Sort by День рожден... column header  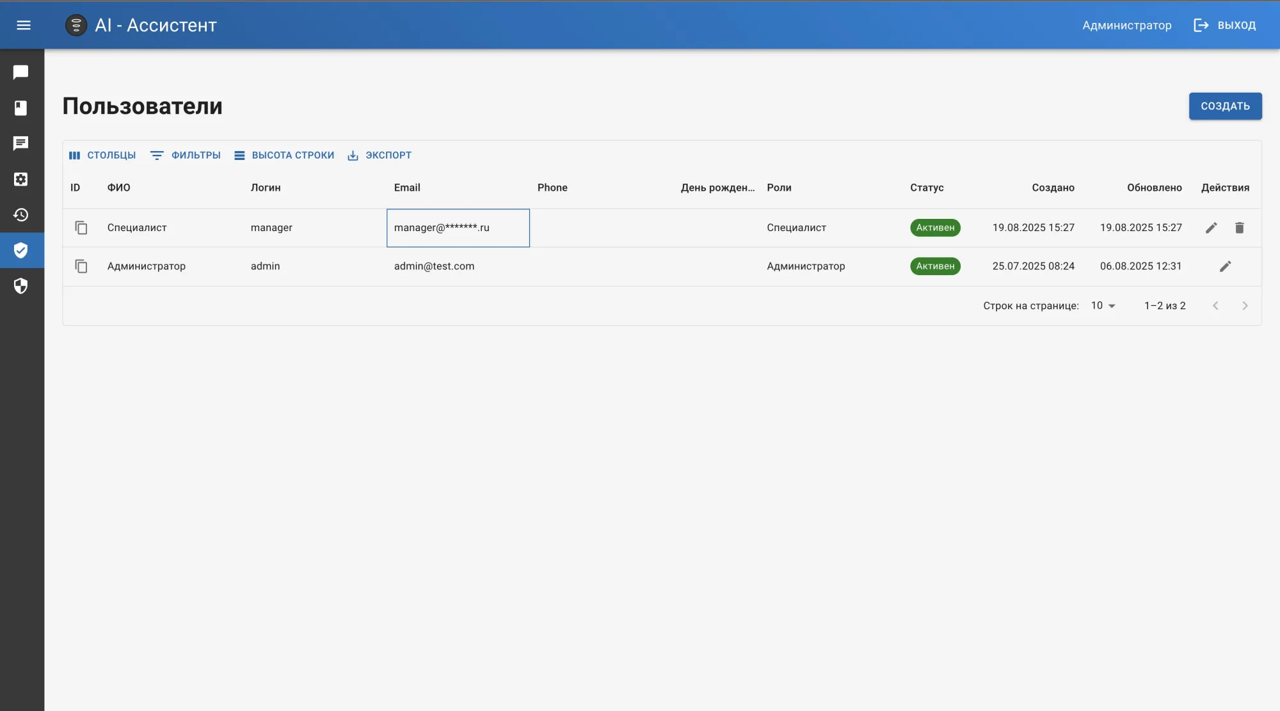[x=717, y=188]
